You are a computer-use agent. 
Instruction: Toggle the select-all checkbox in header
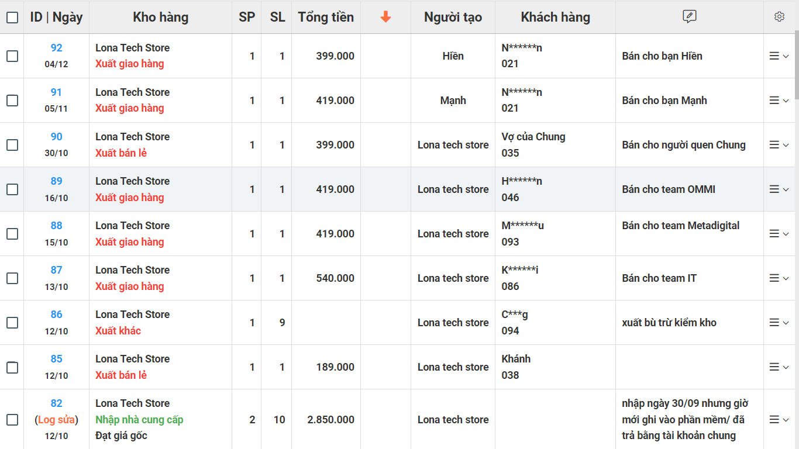tap(12, 18)
